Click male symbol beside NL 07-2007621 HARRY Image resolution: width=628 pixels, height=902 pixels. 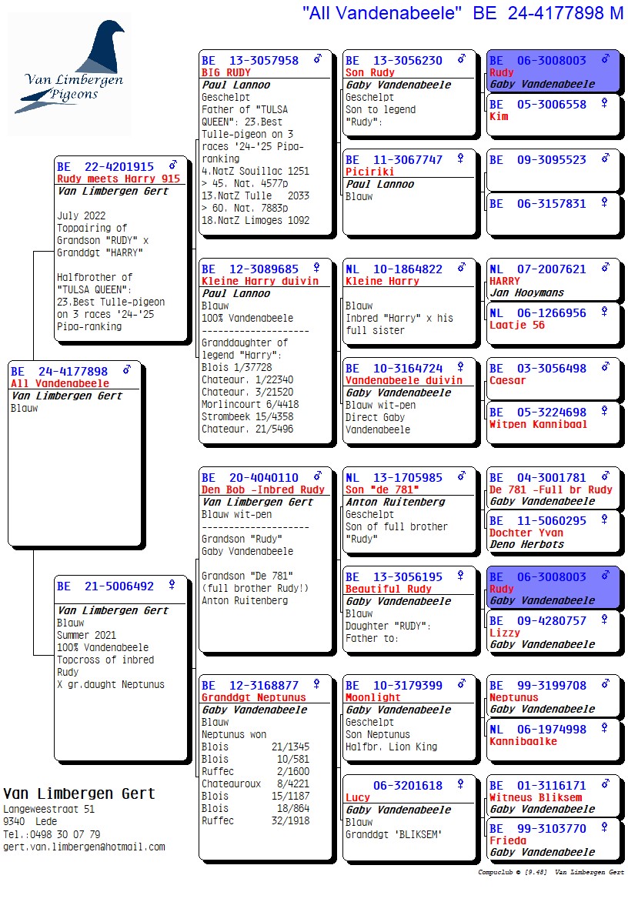coord(606,268)
